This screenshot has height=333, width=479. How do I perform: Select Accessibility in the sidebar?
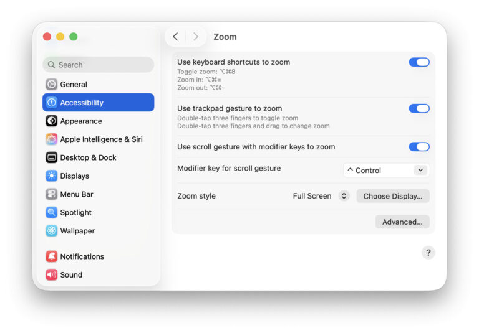(99, 103)
